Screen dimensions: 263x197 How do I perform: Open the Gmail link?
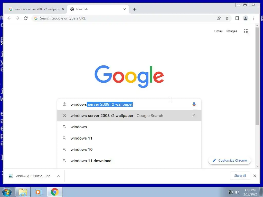[218, 31]
